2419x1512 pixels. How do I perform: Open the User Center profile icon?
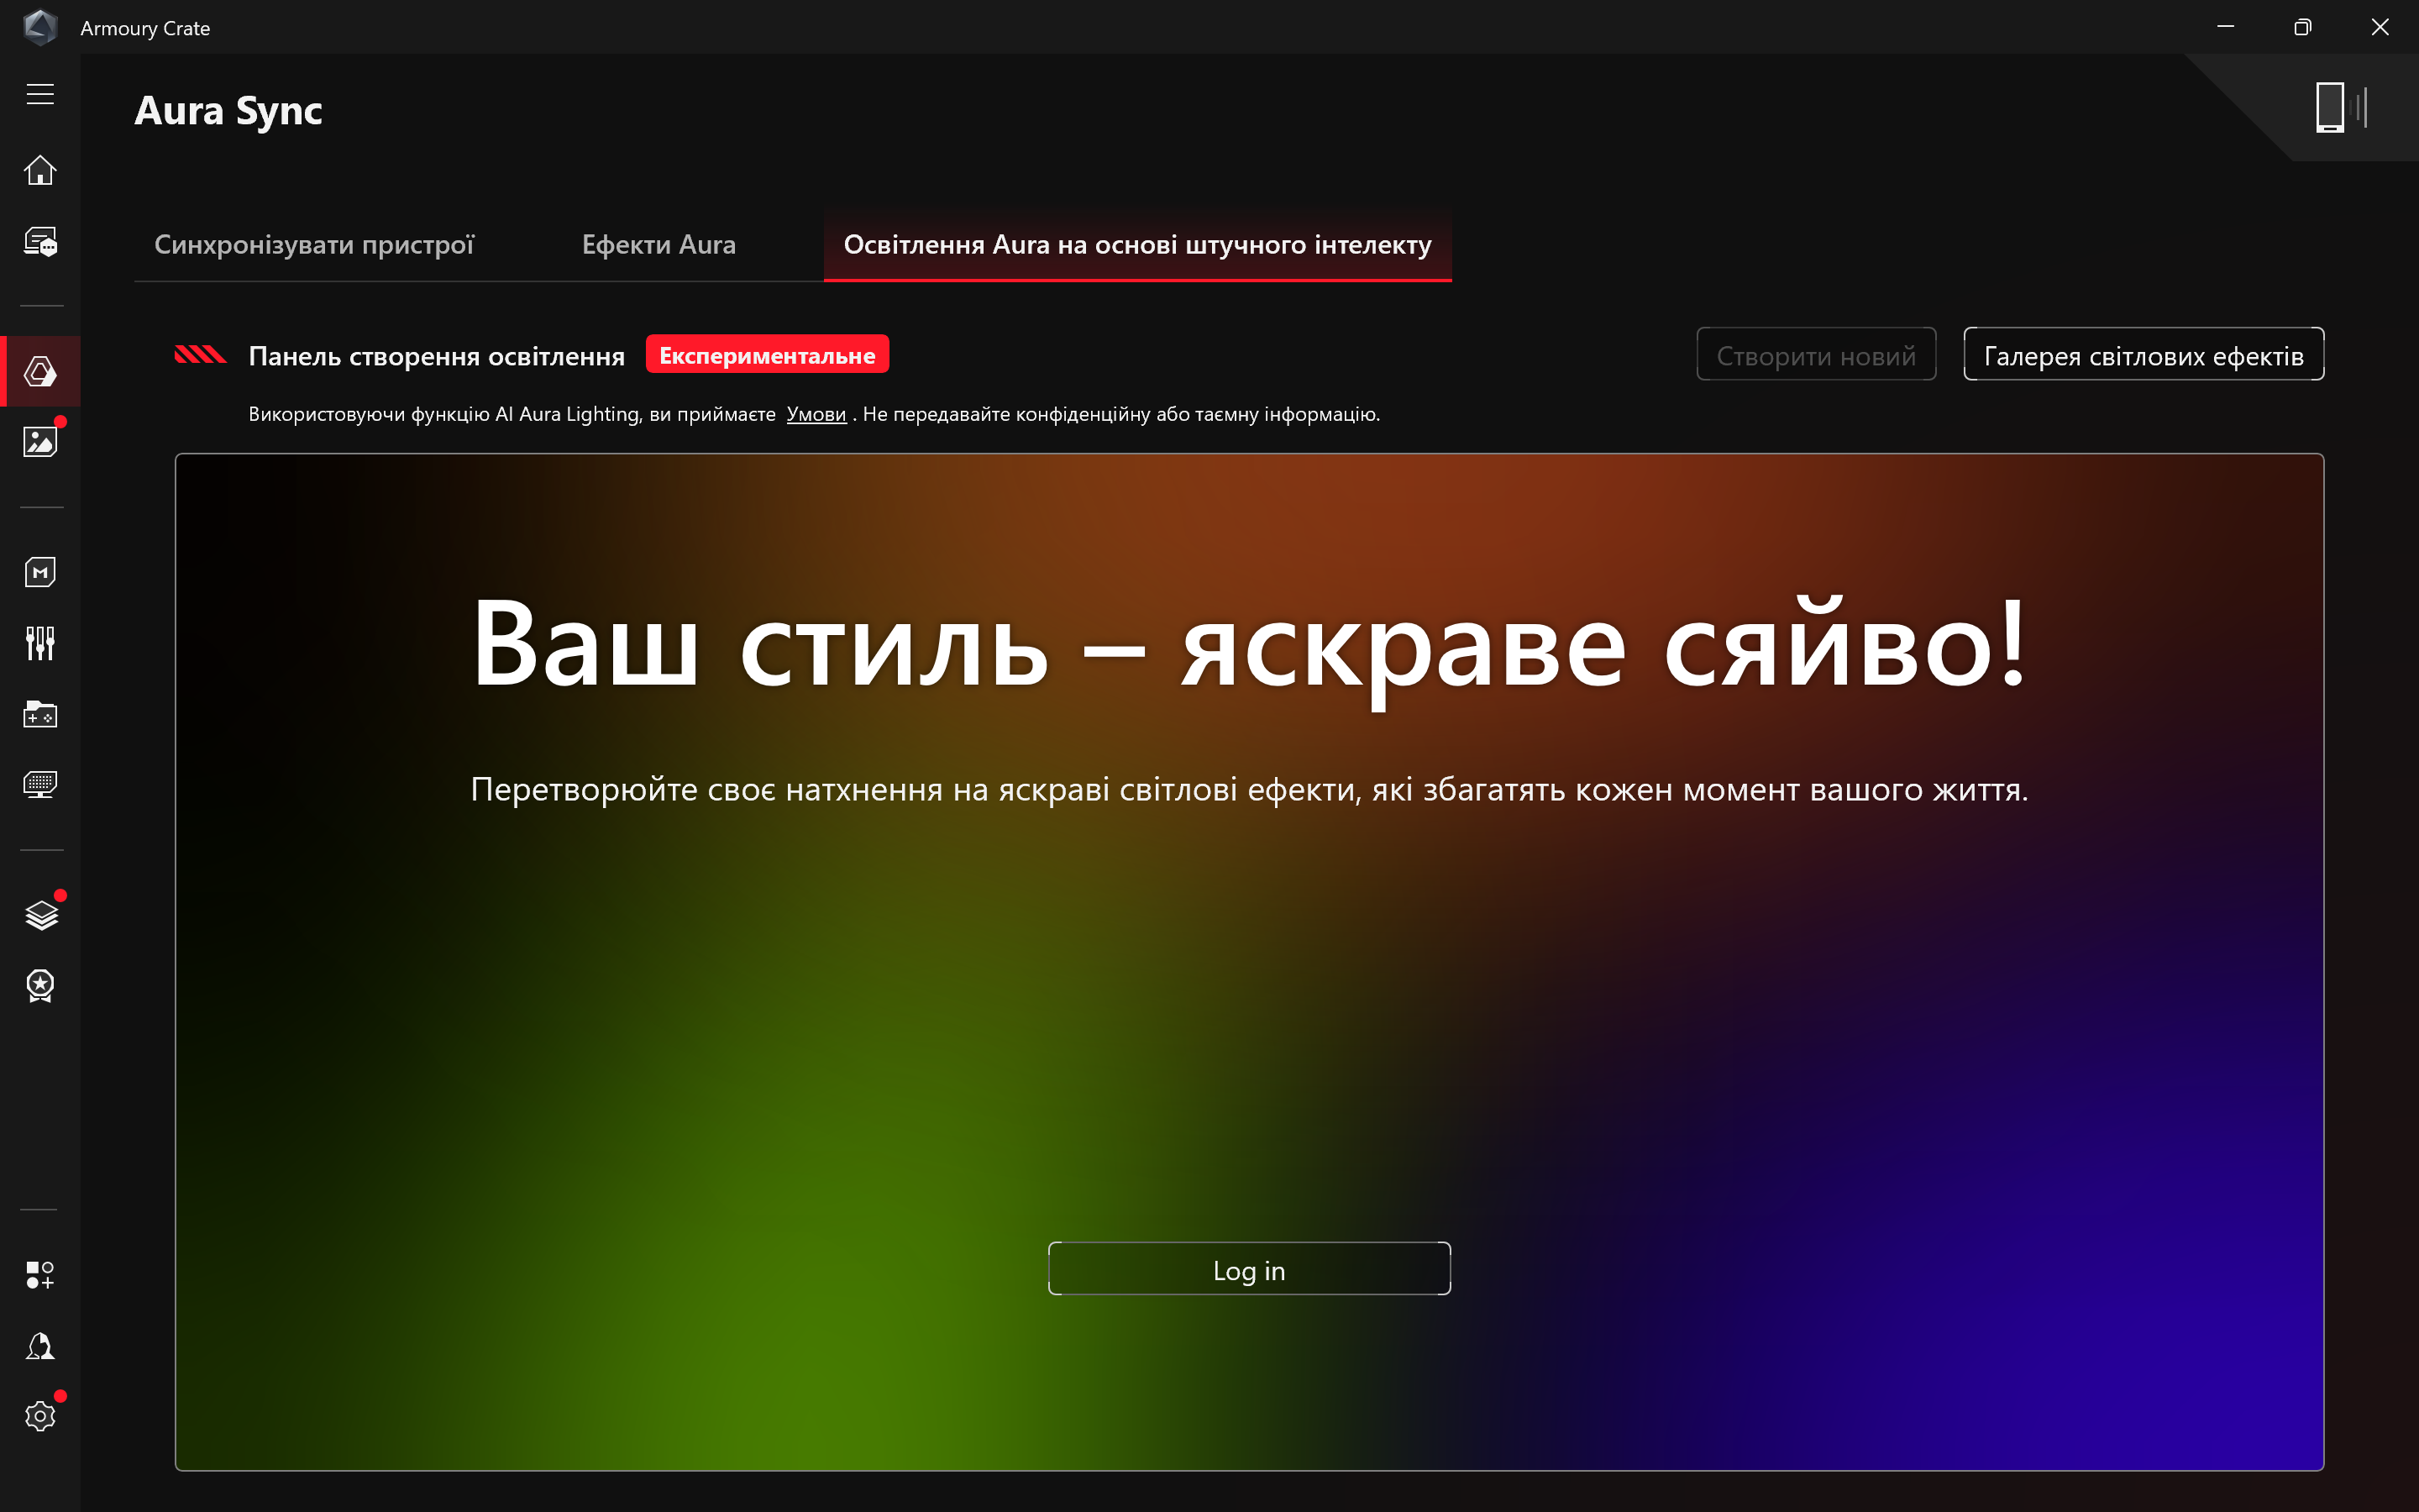point(40,1346)
